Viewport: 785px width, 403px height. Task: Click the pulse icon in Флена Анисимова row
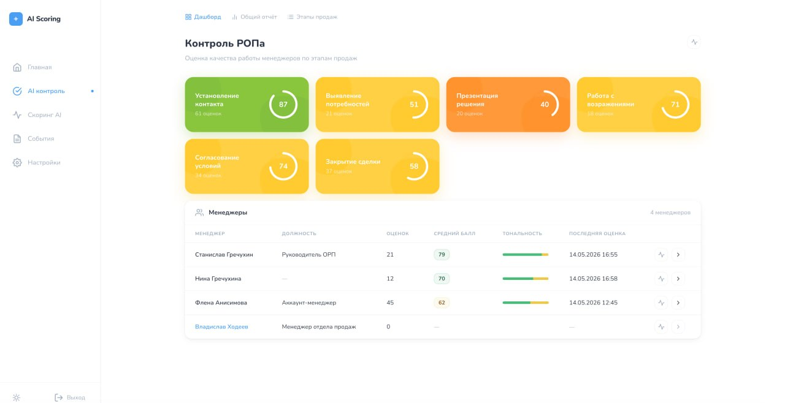[661, 303]
